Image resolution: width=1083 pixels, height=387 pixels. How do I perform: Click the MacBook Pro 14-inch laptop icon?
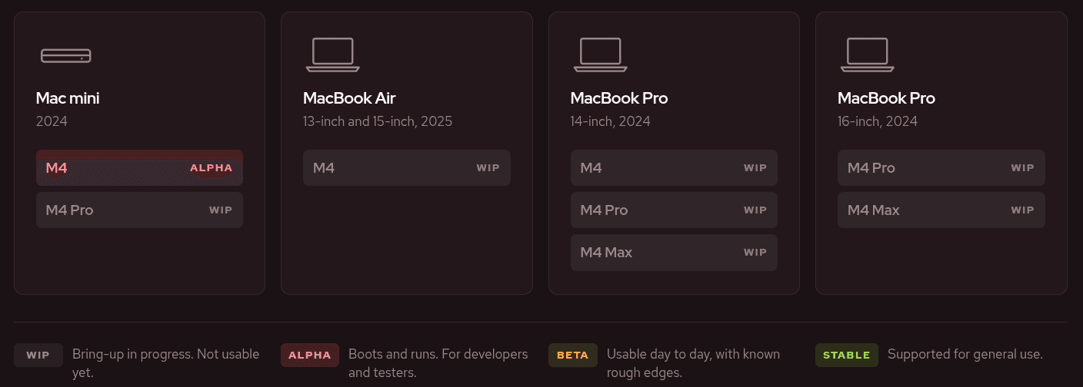pos(601,55)
